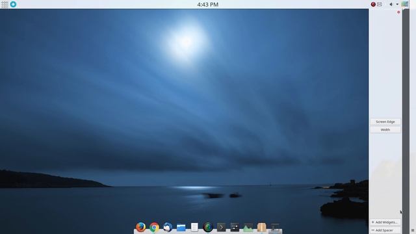Open the package box icon in dock
This screenshot has height=234, width=416.
click(261, 227)
